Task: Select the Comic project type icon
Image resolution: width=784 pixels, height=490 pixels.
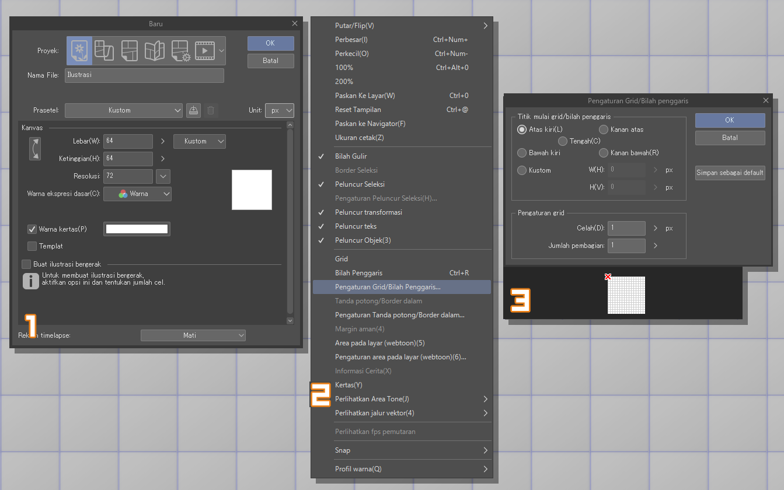Action: click(x=129, y=51)
